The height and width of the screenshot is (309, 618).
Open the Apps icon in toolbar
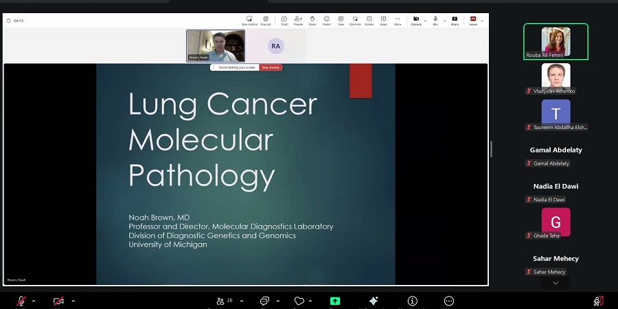pyautogui.click(x=383, y=21)
